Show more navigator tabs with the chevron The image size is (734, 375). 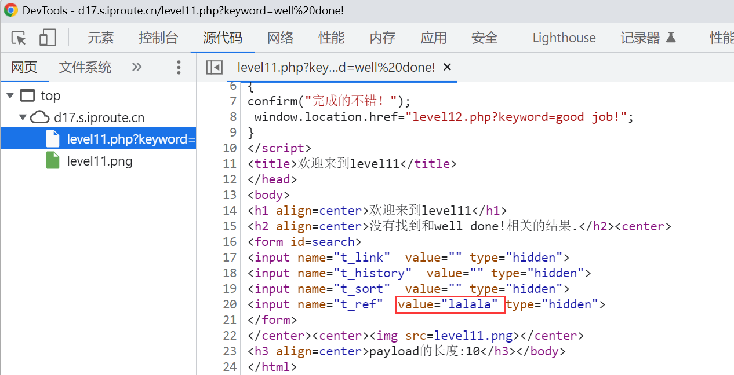click(x=137, y=67)
